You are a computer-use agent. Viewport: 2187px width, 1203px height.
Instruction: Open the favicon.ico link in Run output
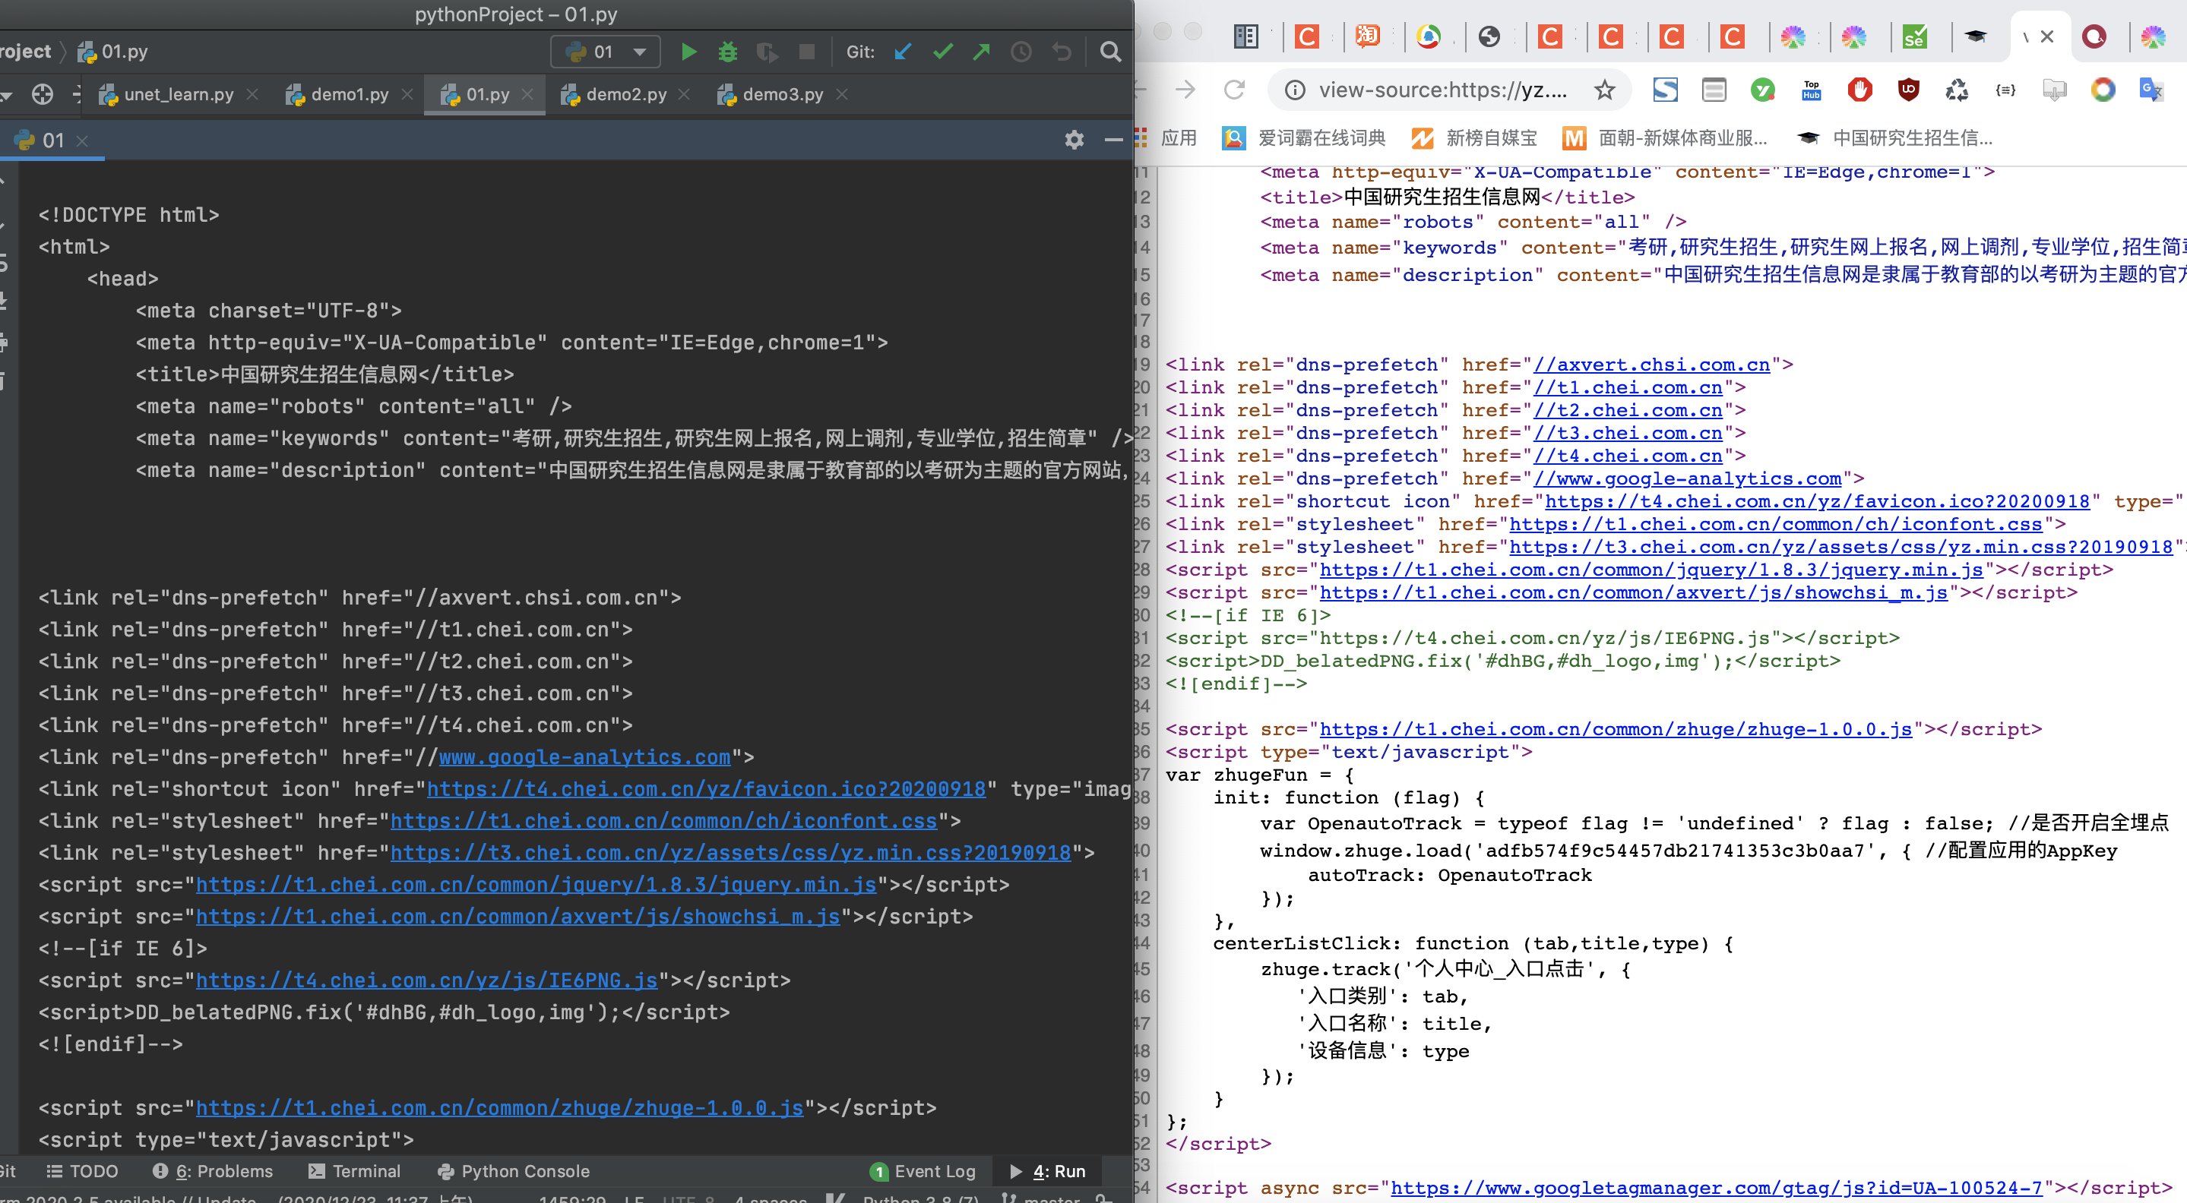707,789
